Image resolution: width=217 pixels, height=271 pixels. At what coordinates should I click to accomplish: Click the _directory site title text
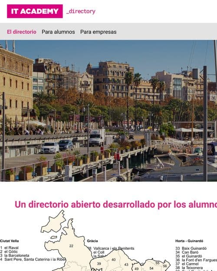point(81,11)
